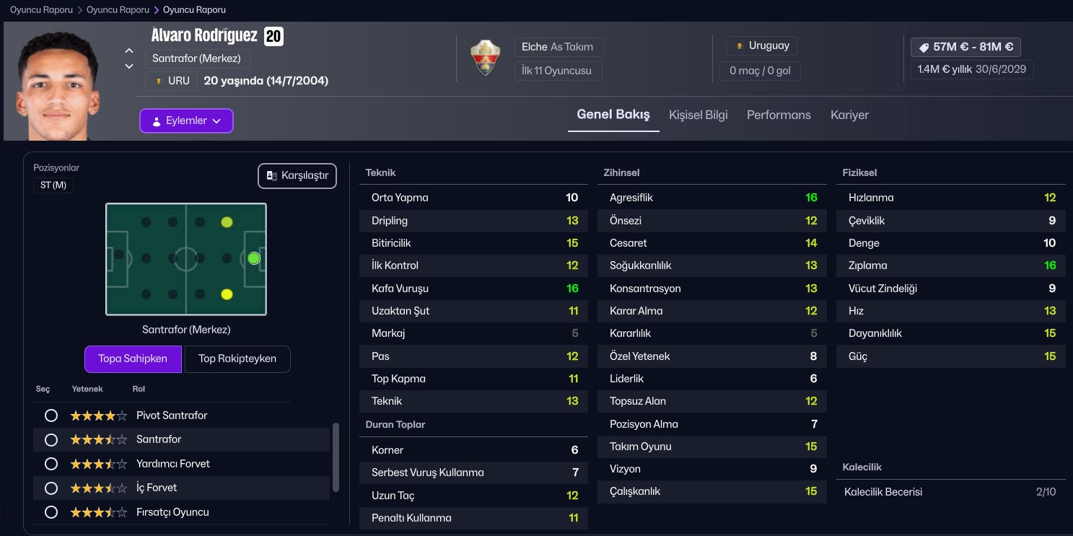The width and height of the screenshot is (1073, 536).
Task: Click the up chevron for previous player
Action: click(x=129, y=50)
